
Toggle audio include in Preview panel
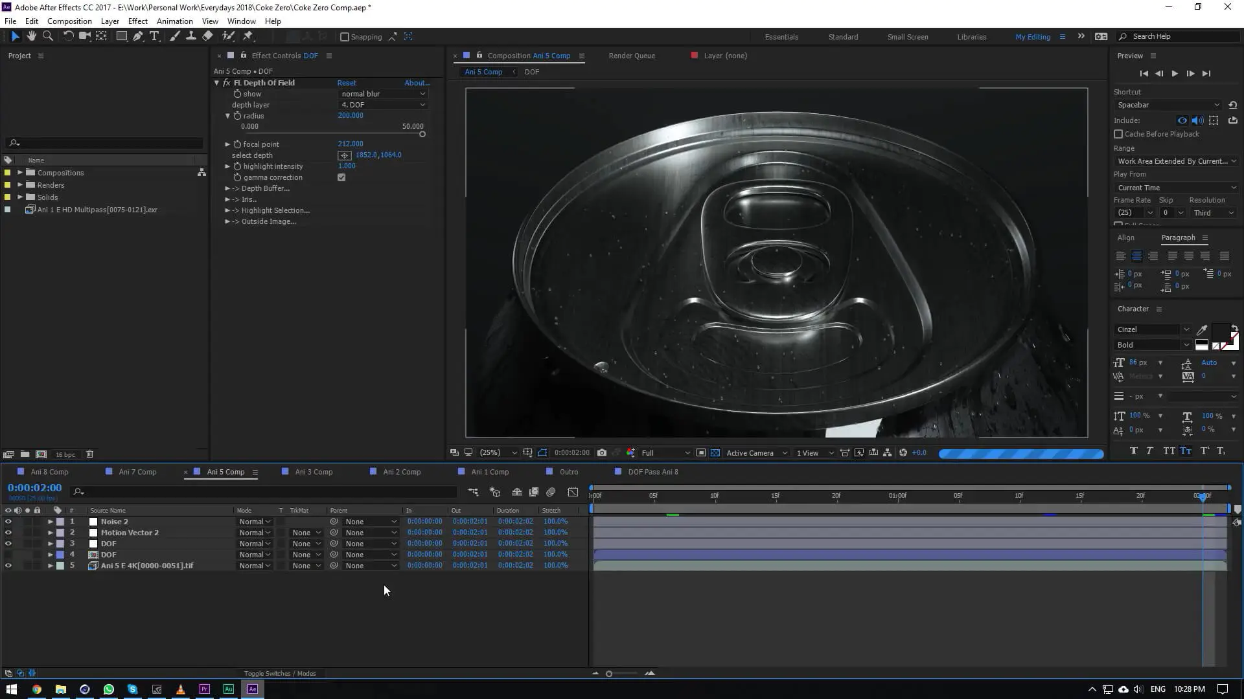tap(1197, 120)
